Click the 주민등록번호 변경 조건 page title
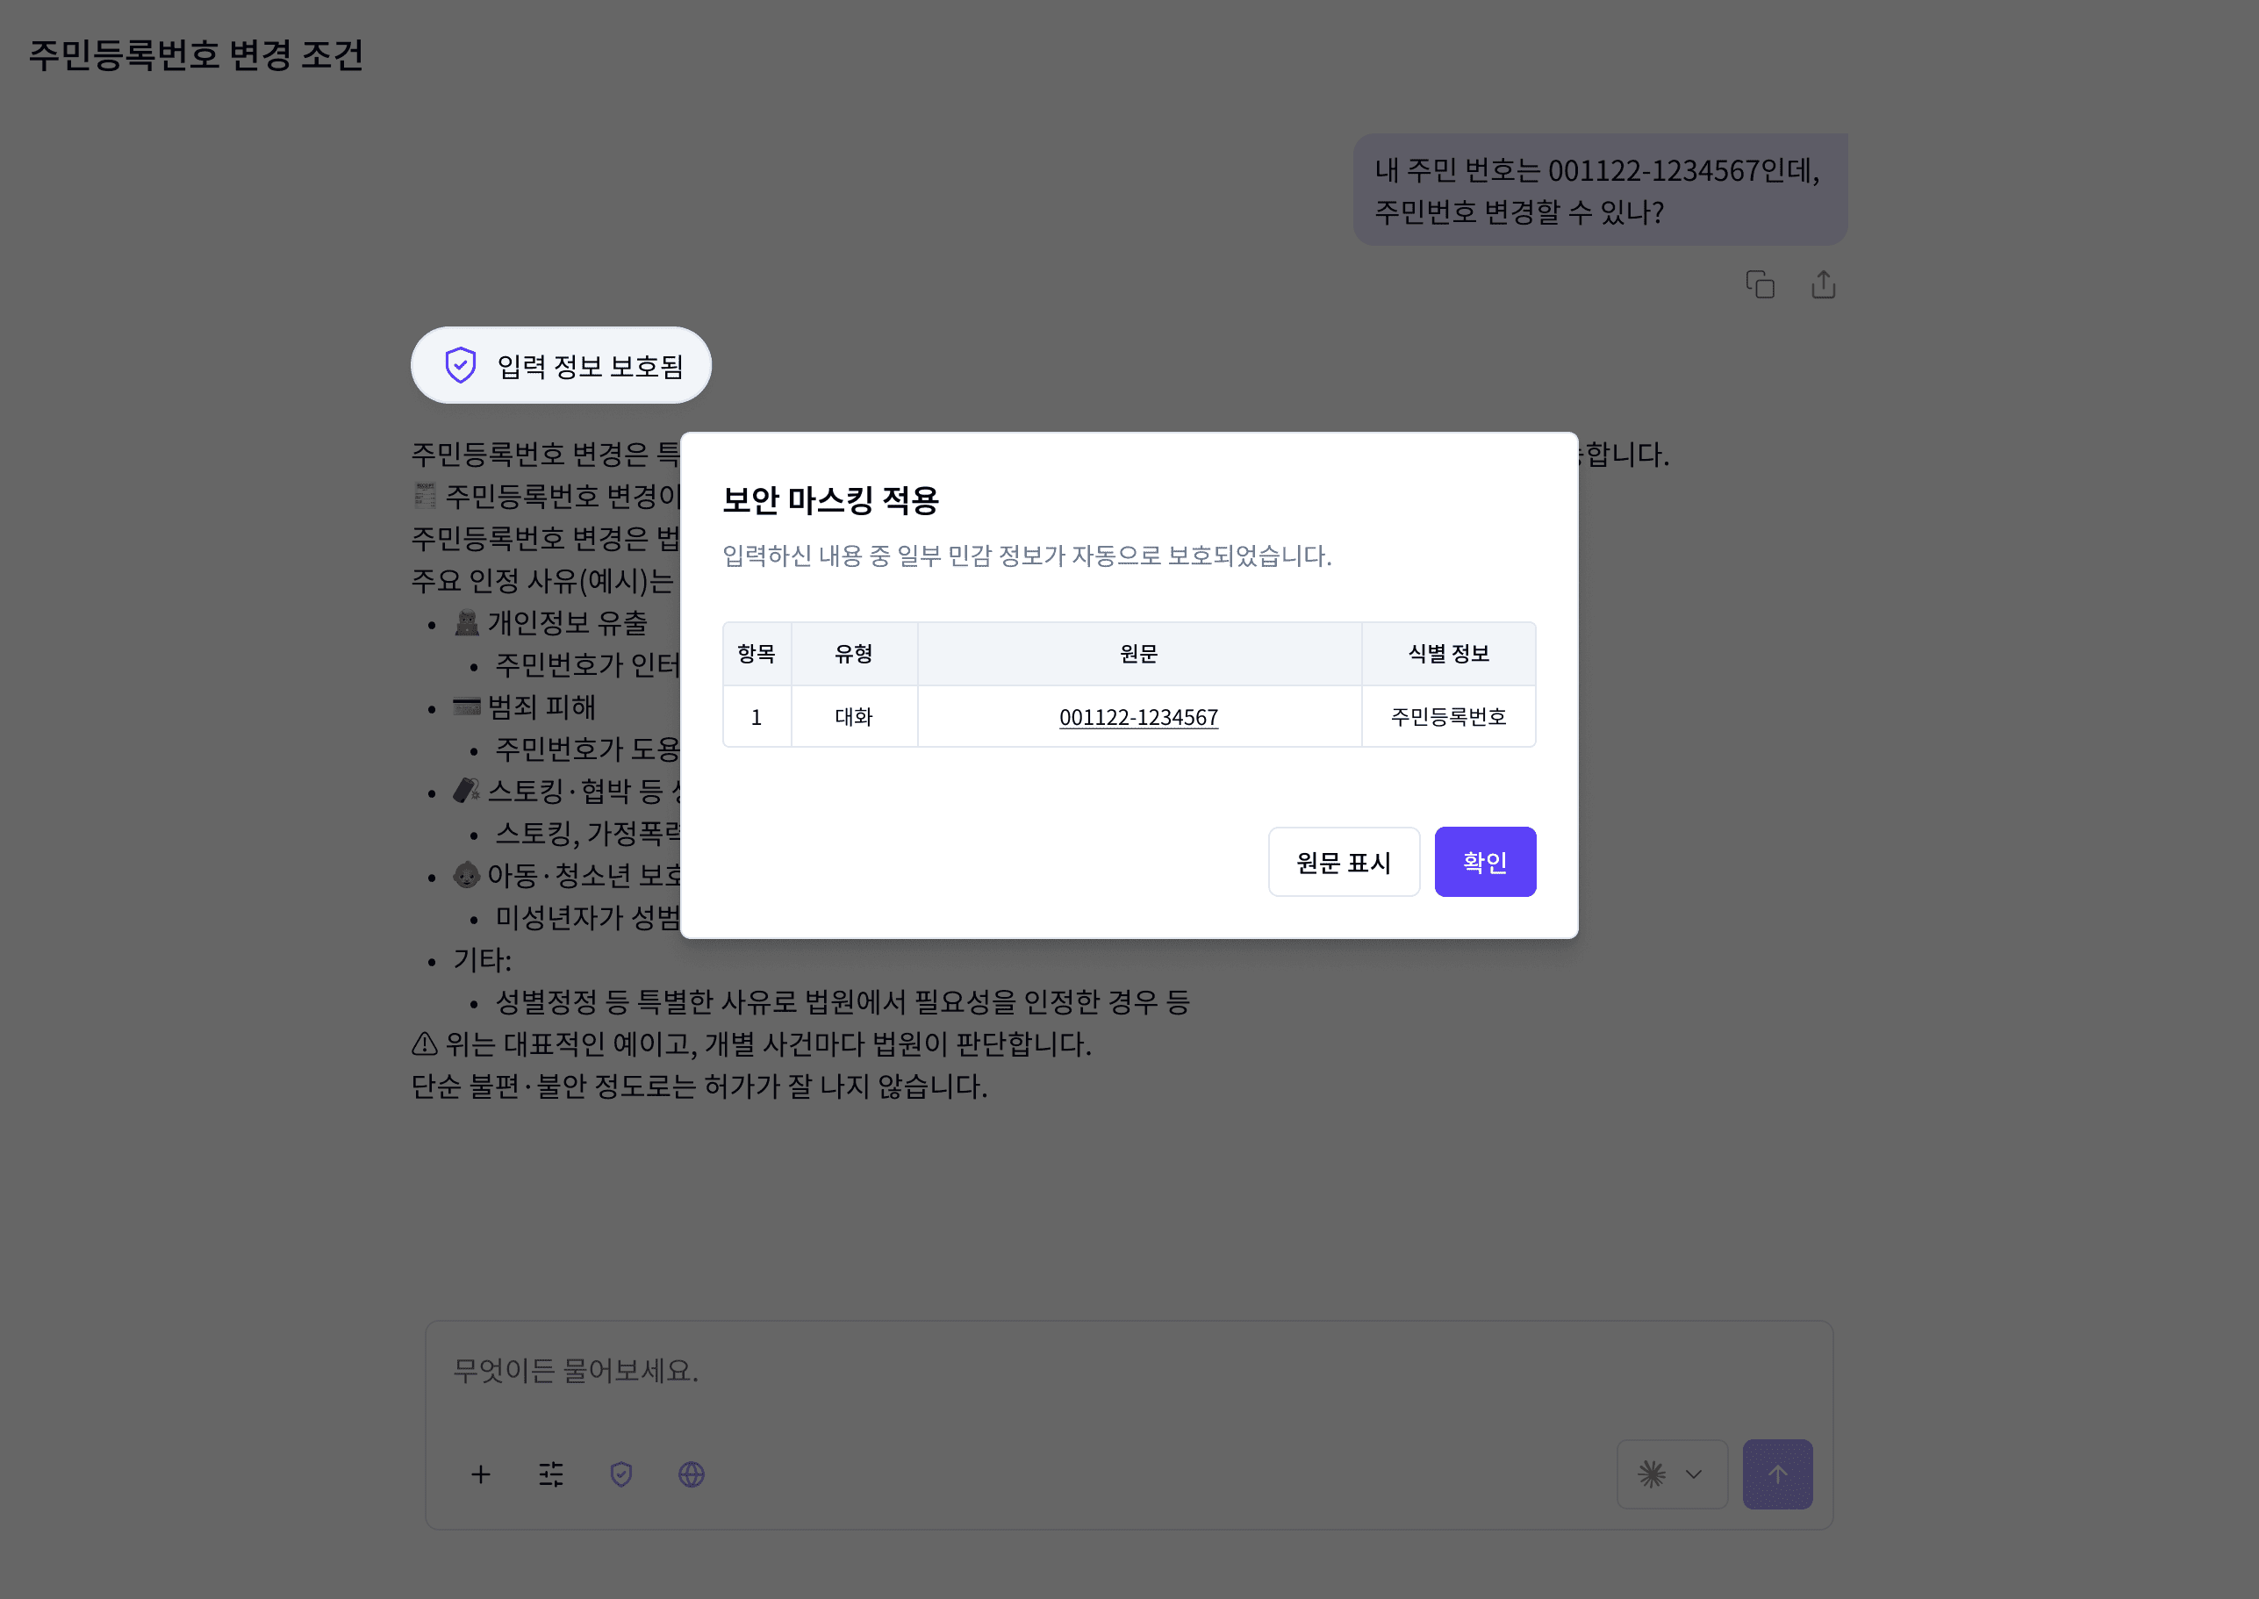Viewport: 2259px width, 1599px height. point(196,55)
